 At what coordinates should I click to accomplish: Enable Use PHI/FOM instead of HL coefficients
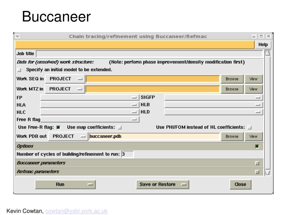(x=249, y=128)
